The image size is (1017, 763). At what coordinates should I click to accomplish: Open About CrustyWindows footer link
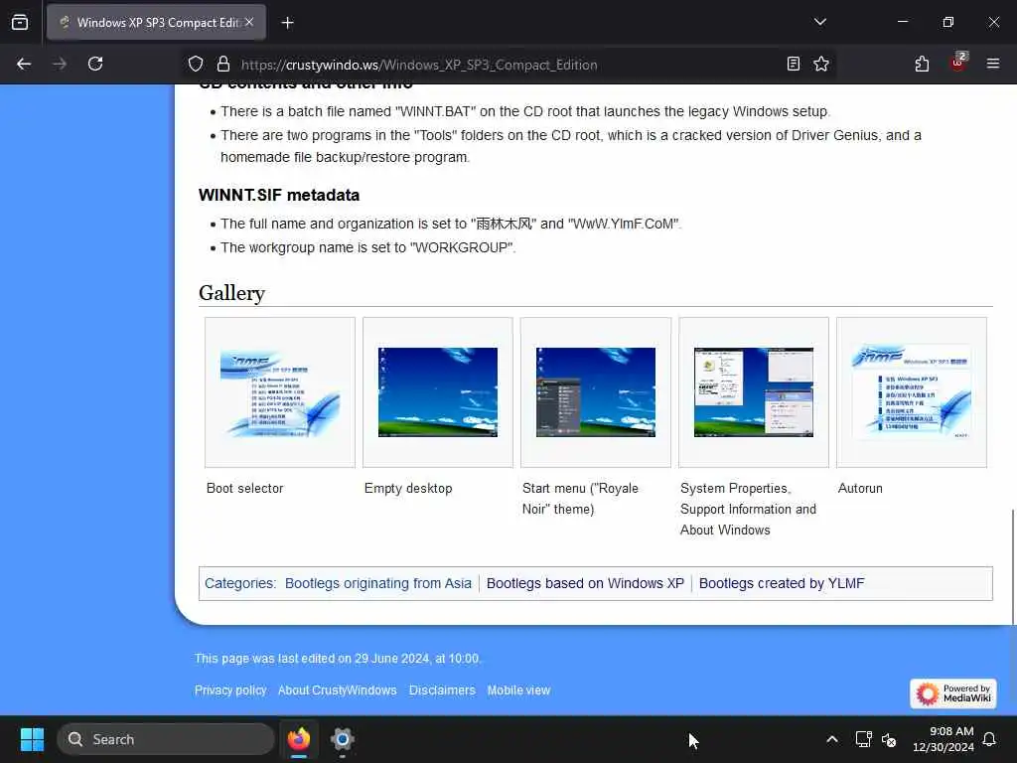[x=338, y=690]
